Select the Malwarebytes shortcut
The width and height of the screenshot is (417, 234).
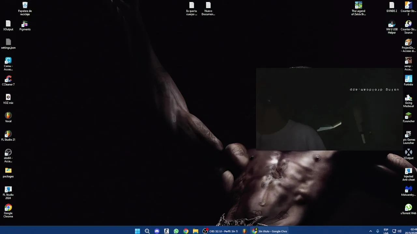[409, 191]
